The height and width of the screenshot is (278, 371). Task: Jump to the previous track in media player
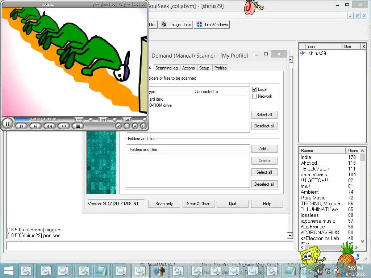pyautogui.click(x=21, y=126)
